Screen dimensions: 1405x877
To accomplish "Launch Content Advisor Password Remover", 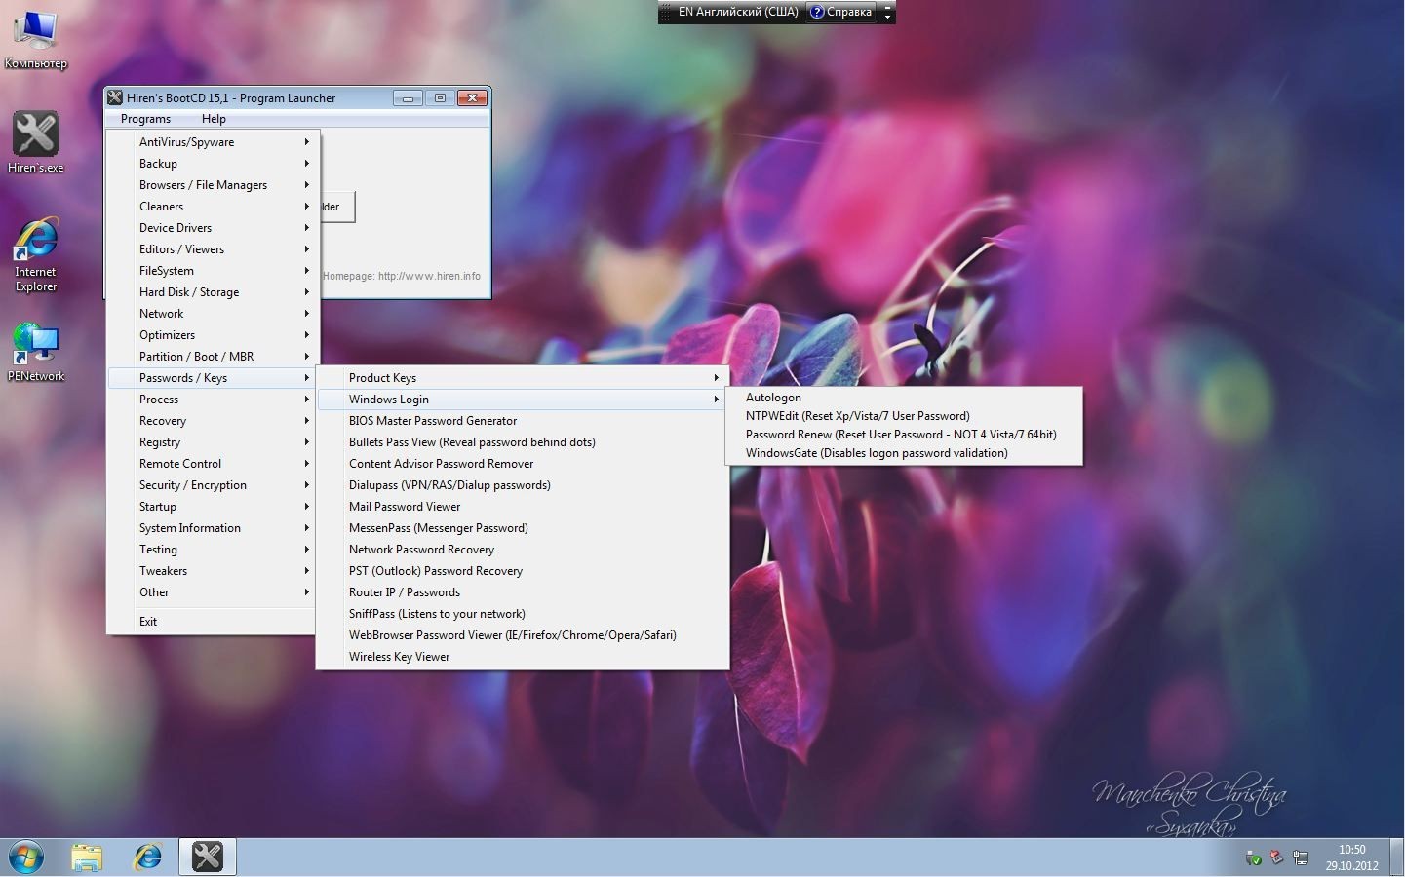I will point(523,464).
